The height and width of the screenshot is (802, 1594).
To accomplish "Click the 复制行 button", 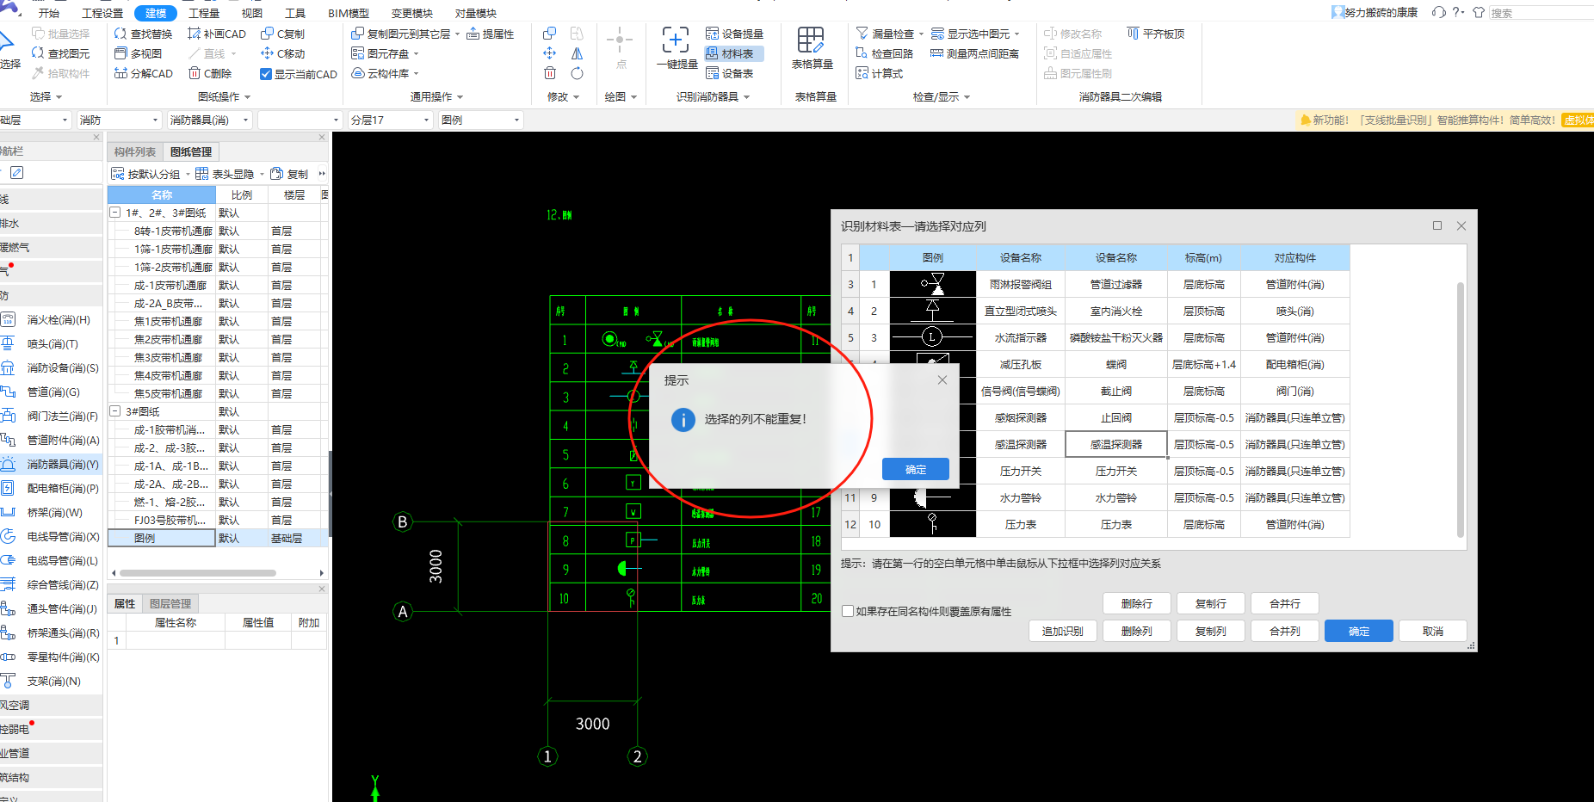I will 1211,603.
